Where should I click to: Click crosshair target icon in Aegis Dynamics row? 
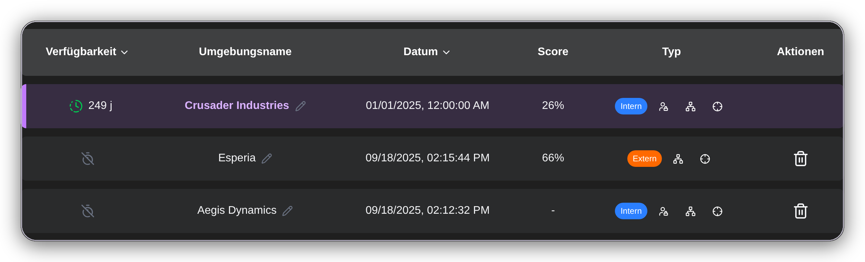pyautogui.click(x=717, y=211)
